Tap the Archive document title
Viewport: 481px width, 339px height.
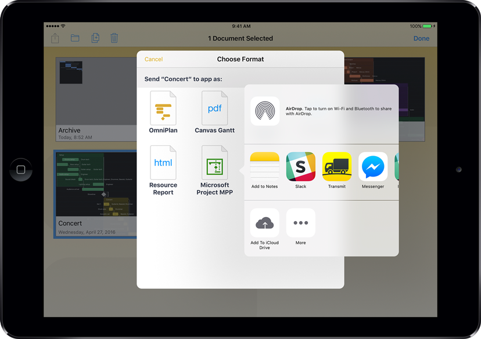coord(69,130)
